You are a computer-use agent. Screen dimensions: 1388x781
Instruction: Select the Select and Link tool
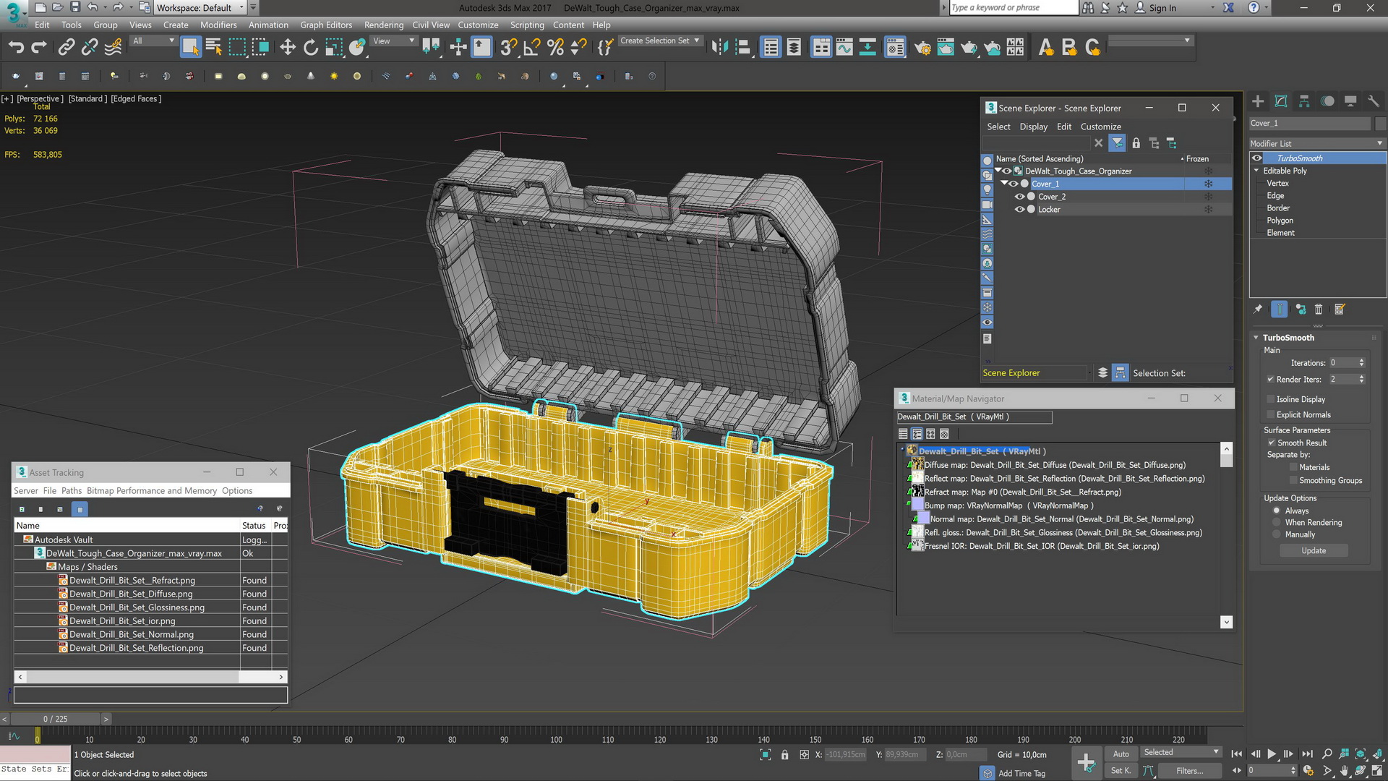67,48
